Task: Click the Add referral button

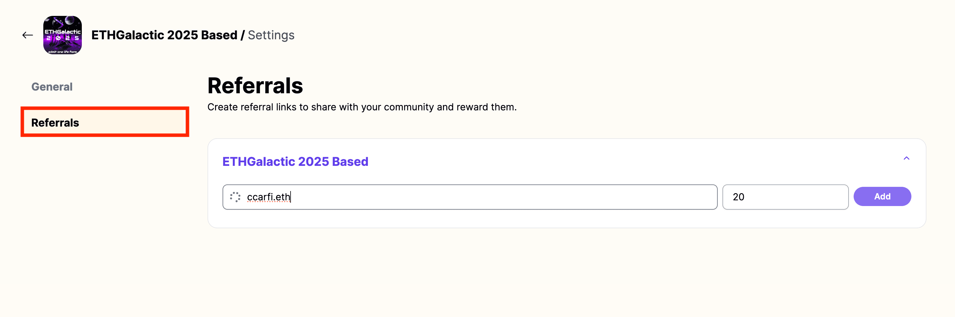Action: 882,196
